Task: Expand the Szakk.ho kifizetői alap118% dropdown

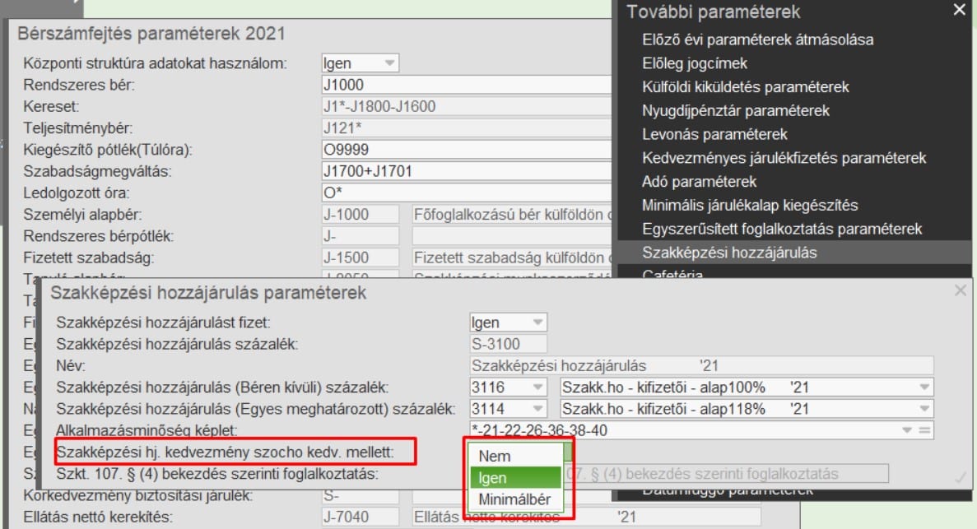Action: click(x=924, y=409)
